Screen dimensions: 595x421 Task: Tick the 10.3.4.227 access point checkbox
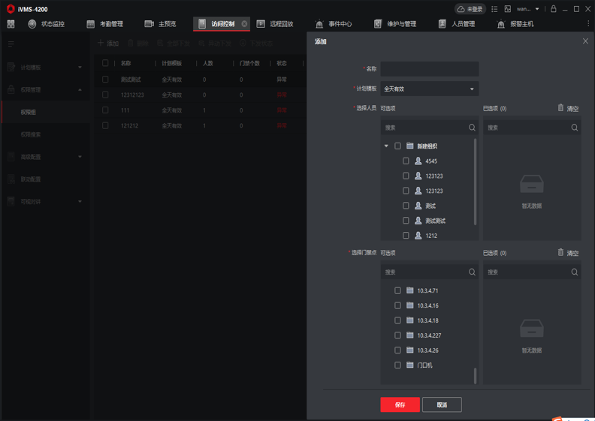(x=398, y=335)
